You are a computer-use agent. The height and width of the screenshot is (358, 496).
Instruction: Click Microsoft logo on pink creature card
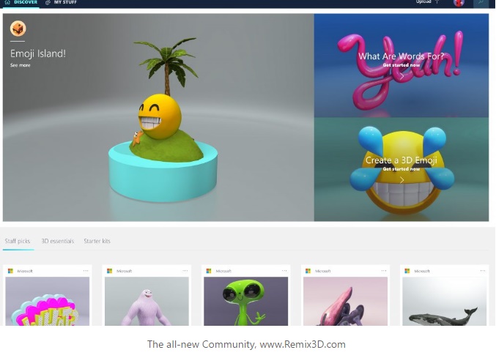(x=308, y=271)
